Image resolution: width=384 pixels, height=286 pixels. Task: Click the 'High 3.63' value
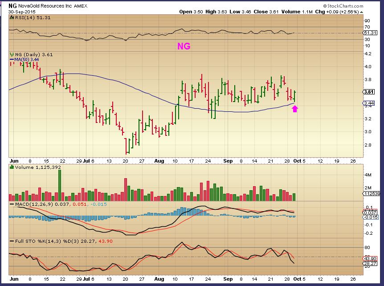216,12
